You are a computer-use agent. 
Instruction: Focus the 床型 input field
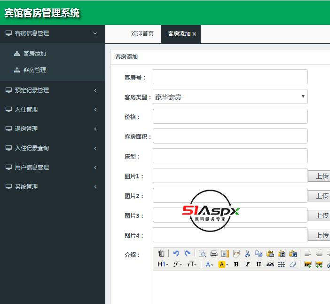(230, 156)
